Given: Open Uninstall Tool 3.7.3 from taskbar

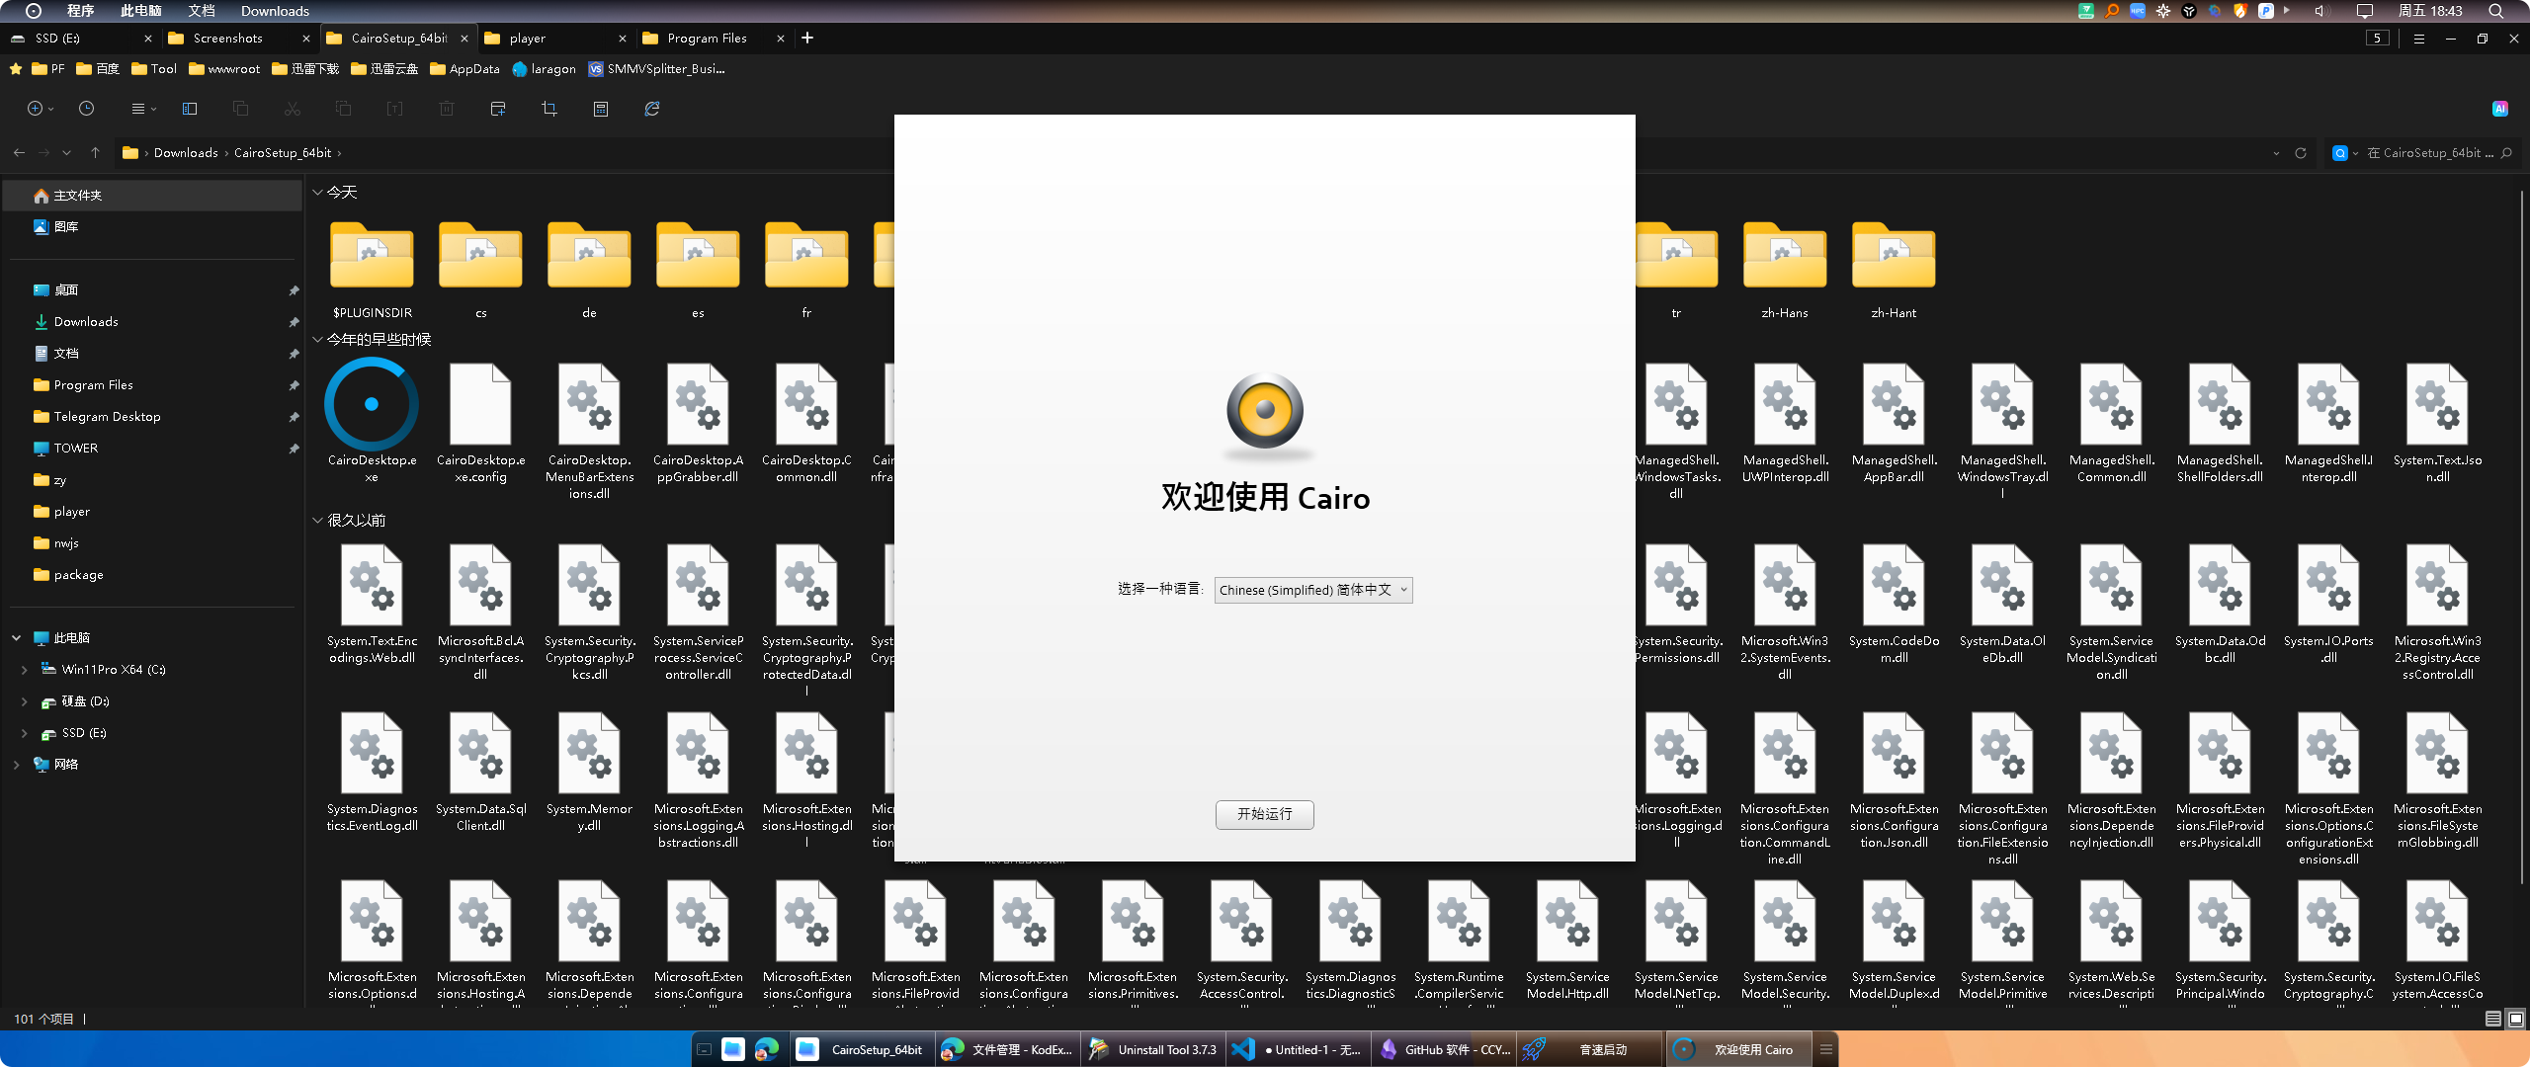Looking at the screenshot, I should 1153,1049.
